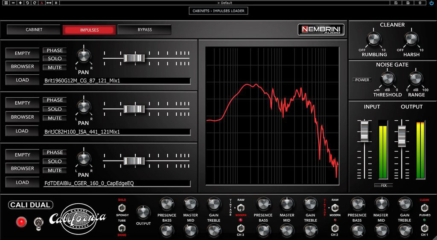Click LOAD for the BritJC82H100 slot

click(22, 131)
